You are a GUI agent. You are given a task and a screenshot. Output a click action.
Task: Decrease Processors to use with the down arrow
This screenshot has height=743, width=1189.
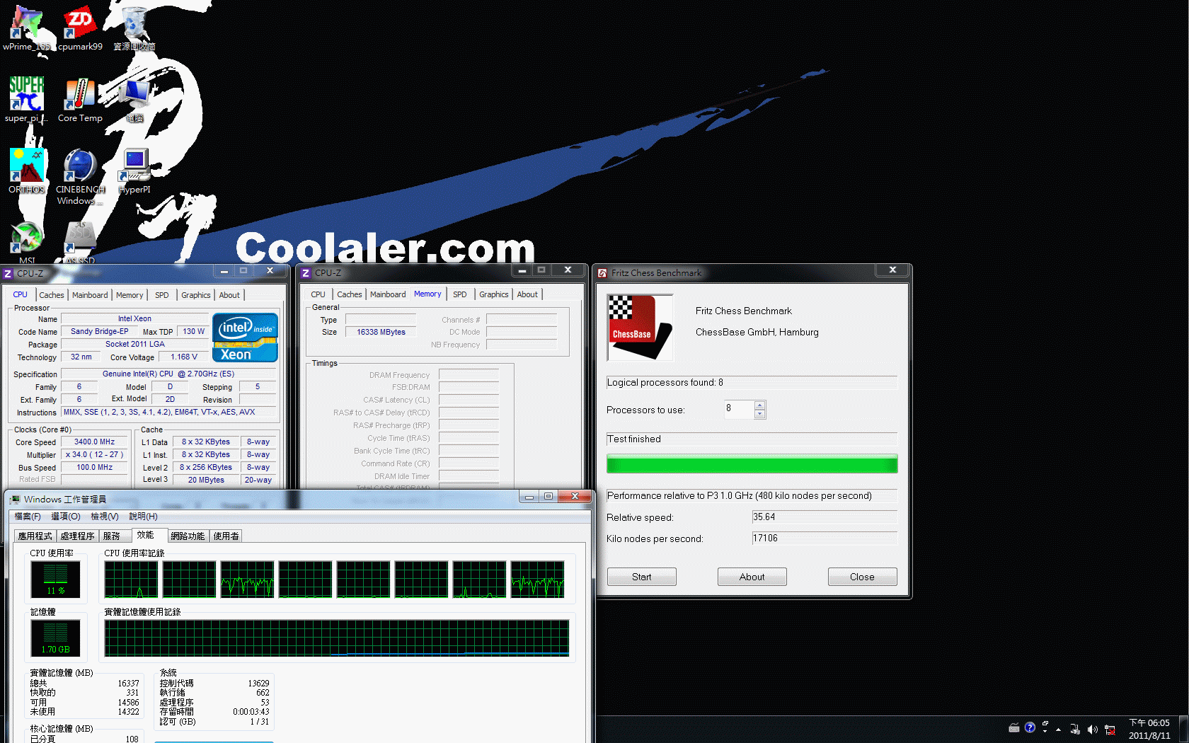tap(760, 414)
